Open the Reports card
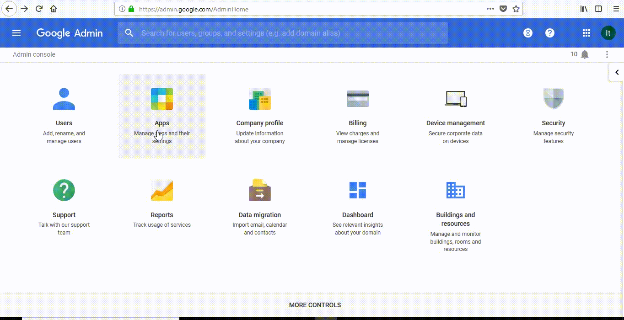Image resolution: width=624 pixels, height=320 pixels. click(162, 208)
